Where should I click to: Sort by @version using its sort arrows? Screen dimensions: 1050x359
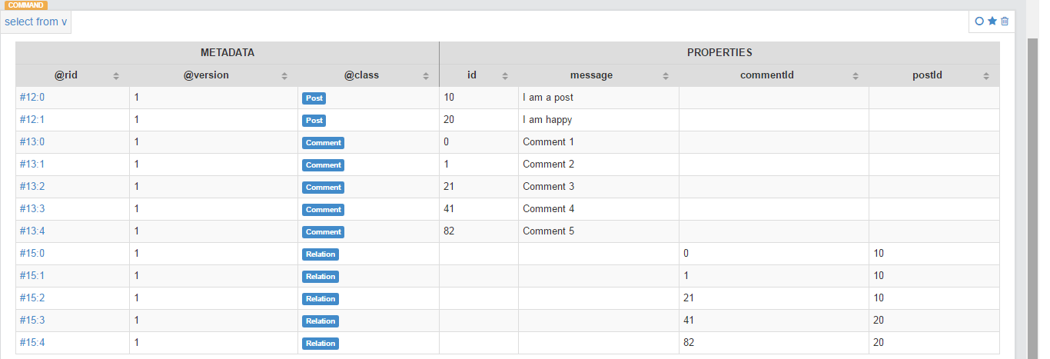point(284,76)
